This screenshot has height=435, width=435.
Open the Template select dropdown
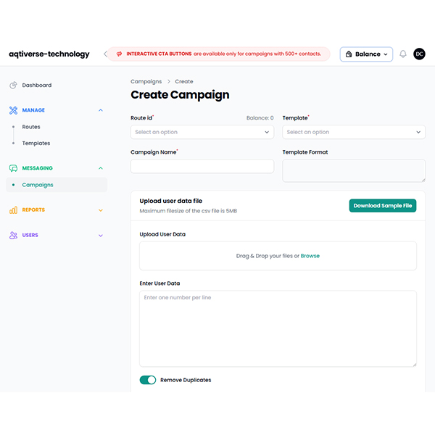tap(353, 132)
